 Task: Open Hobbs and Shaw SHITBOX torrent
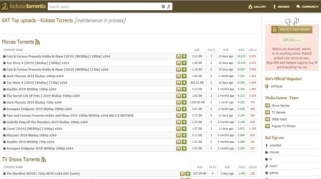tap(70, 116)
